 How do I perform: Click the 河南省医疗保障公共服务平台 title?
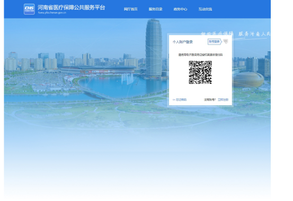(x=72, y=7)
